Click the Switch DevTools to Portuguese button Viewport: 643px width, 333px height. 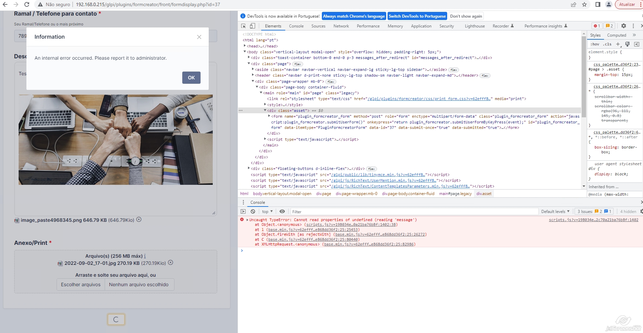tap(417, 16)
